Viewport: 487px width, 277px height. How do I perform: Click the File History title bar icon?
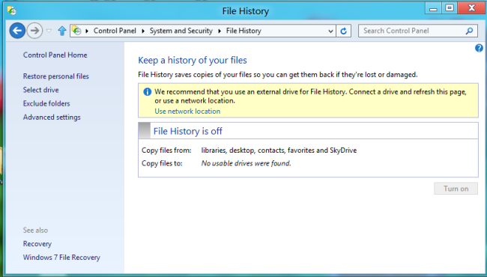(x=12, y=11)
